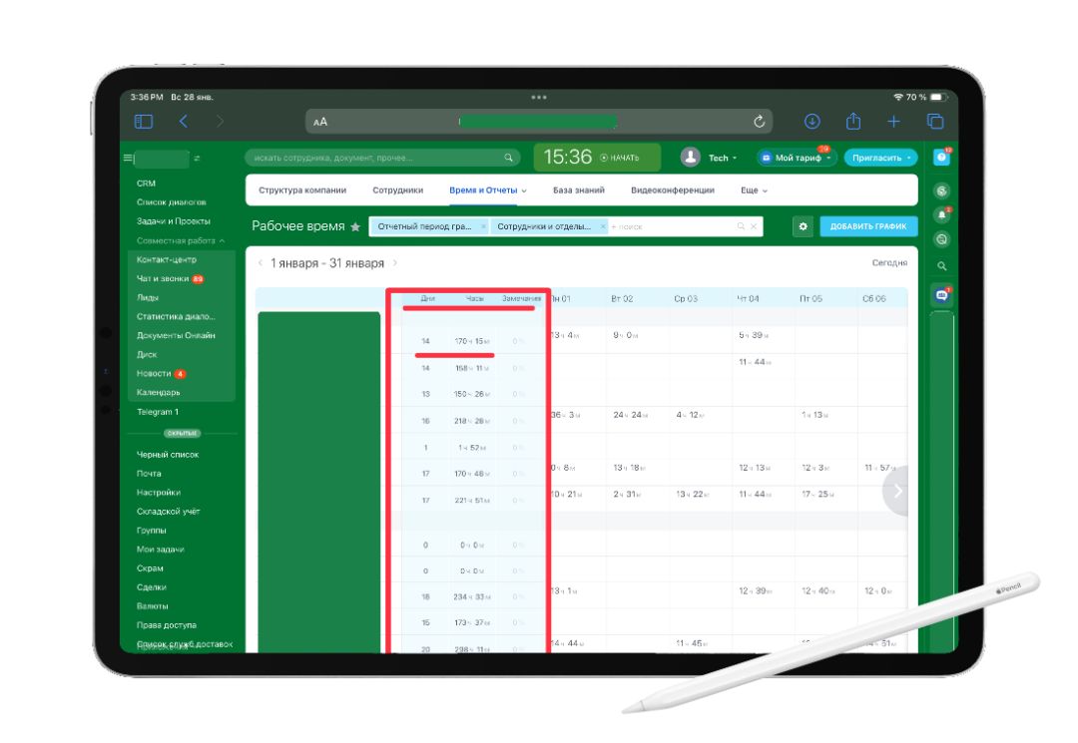Remove the Сотрудники и отделы filter chip
The width and height of the screenshot is (1078, 743).
point(603,226)
